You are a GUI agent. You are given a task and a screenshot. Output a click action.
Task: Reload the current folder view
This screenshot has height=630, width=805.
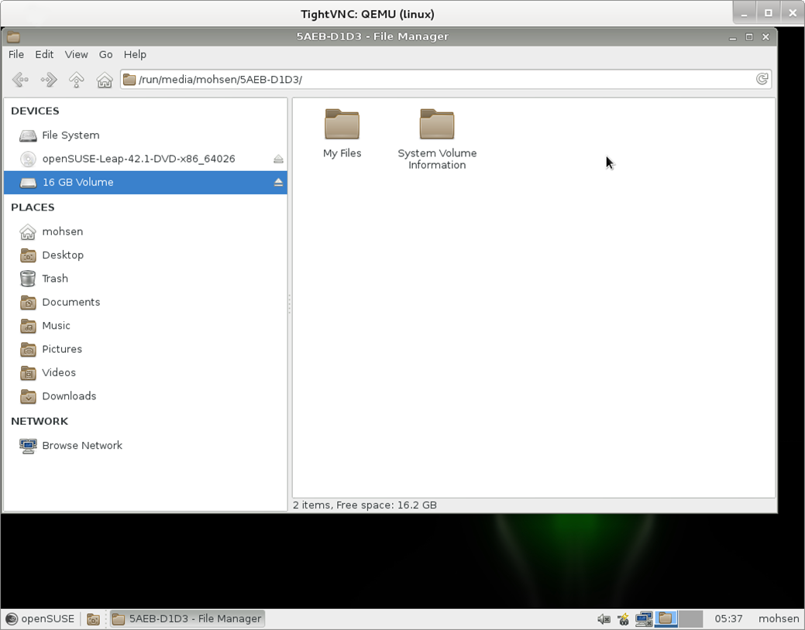coord(762,79)
